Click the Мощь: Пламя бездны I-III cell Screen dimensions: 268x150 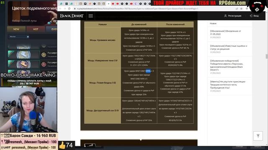[x=103, y=82]
